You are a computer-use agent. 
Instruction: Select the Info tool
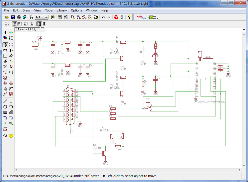pyautogui.click(x=5, y=32)
